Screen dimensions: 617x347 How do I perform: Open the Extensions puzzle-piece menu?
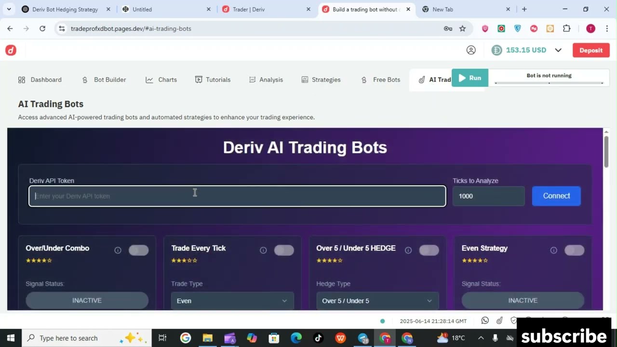click(567, 28)
